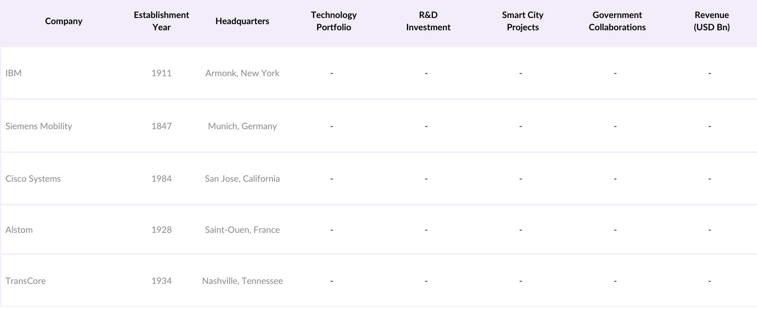Click the Alstom company cell
The height and width of the screenshot is (309, 757).
[x=19, y=230]
